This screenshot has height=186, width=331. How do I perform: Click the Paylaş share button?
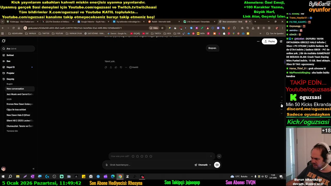tap(269, 41)
